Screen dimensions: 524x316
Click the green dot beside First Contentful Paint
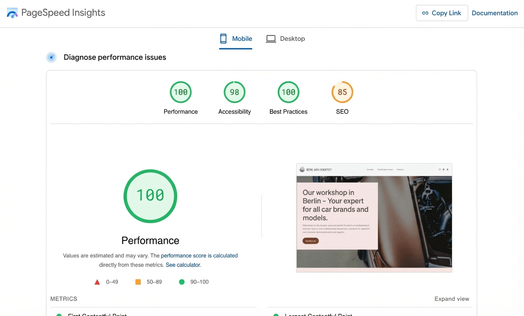click(x=59, y=314)
